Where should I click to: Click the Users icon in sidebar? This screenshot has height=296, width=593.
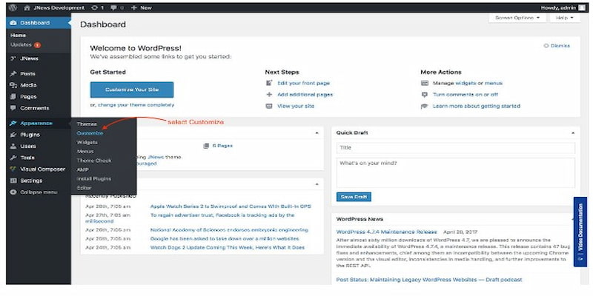[13, 147]
